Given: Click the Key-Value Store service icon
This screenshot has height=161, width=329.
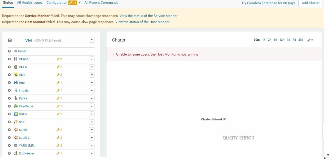Looking at the screenshot, I should pos(16,106).
